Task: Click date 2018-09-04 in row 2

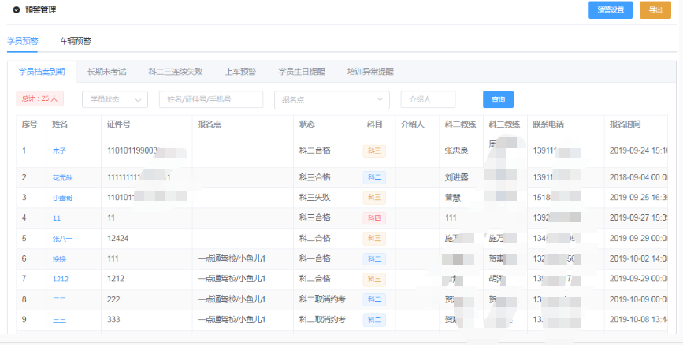Action: point(639,177)
